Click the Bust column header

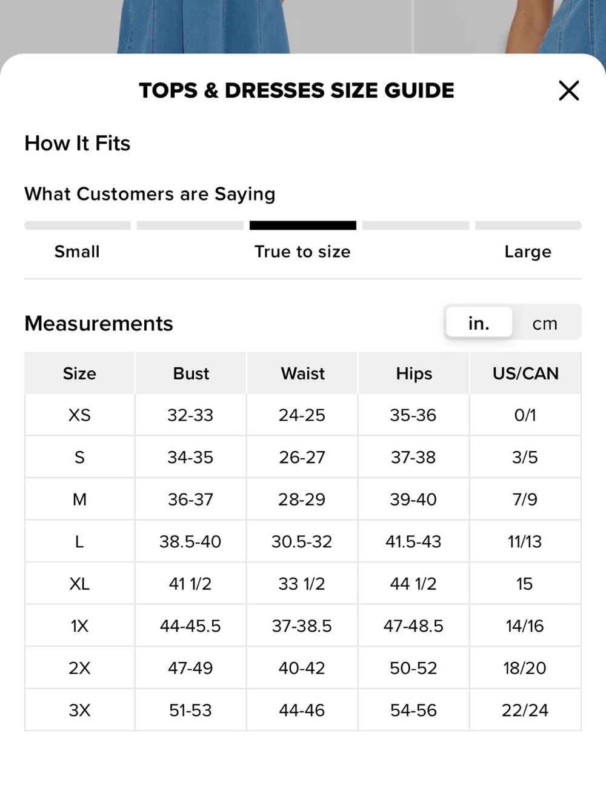click(x=191, y=373)
